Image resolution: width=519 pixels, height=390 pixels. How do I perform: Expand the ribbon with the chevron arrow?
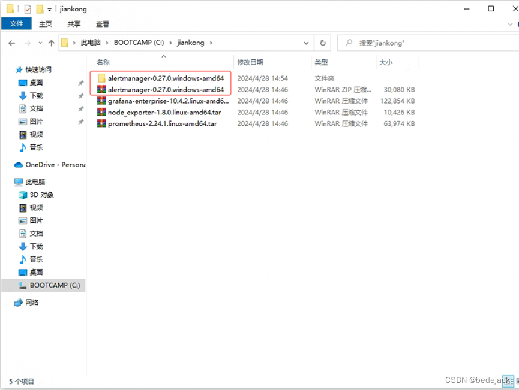(x=510, y=24)
